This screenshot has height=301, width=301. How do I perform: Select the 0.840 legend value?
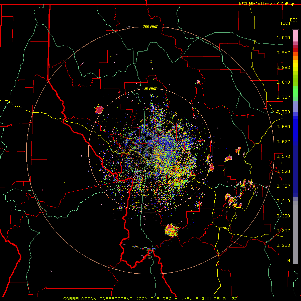tap(283, 82)
